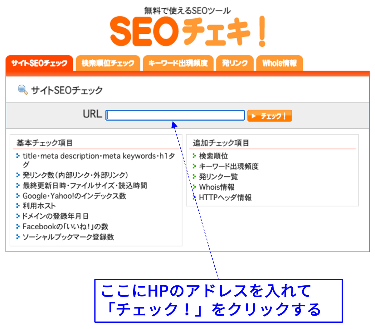This screenshot has width=375, height=329.
Task: Click the orange チェック! button
Action: [270, 116]
